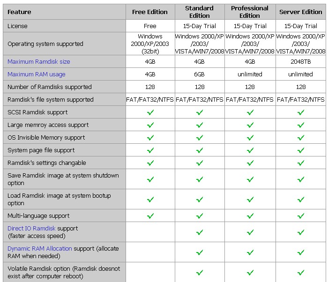Click Standard Edition Large memory access checkmark
The width and height of the screenshot is (328, 282).
(x=200, y=125)
